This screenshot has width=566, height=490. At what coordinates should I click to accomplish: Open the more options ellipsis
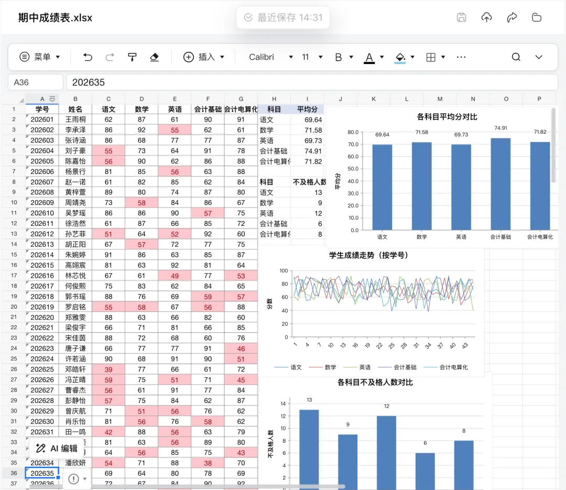point(461,57)
